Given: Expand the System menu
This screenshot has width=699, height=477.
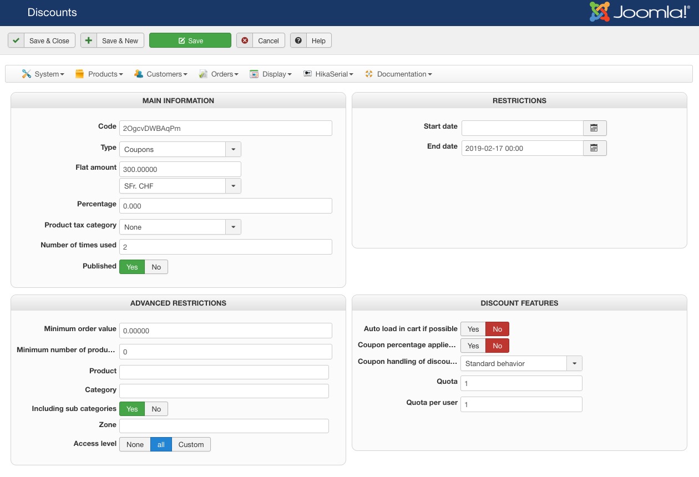Looking at the screenshot, I should click(43, 74).
